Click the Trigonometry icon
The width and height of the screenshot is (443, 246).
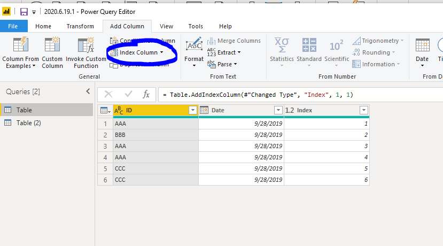tap(356, 41)
